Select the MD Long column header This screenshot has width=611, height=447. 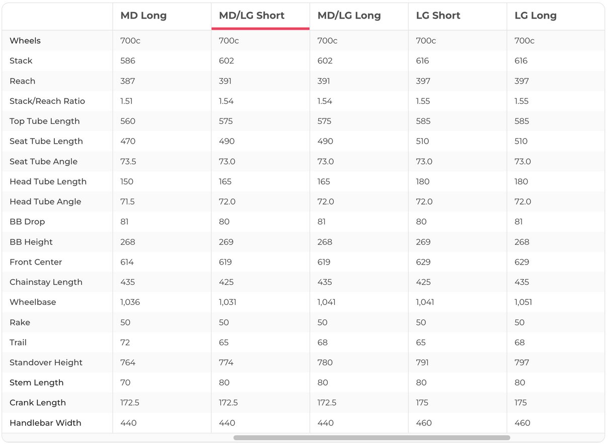pyautogui.click(x=143, y=16)
